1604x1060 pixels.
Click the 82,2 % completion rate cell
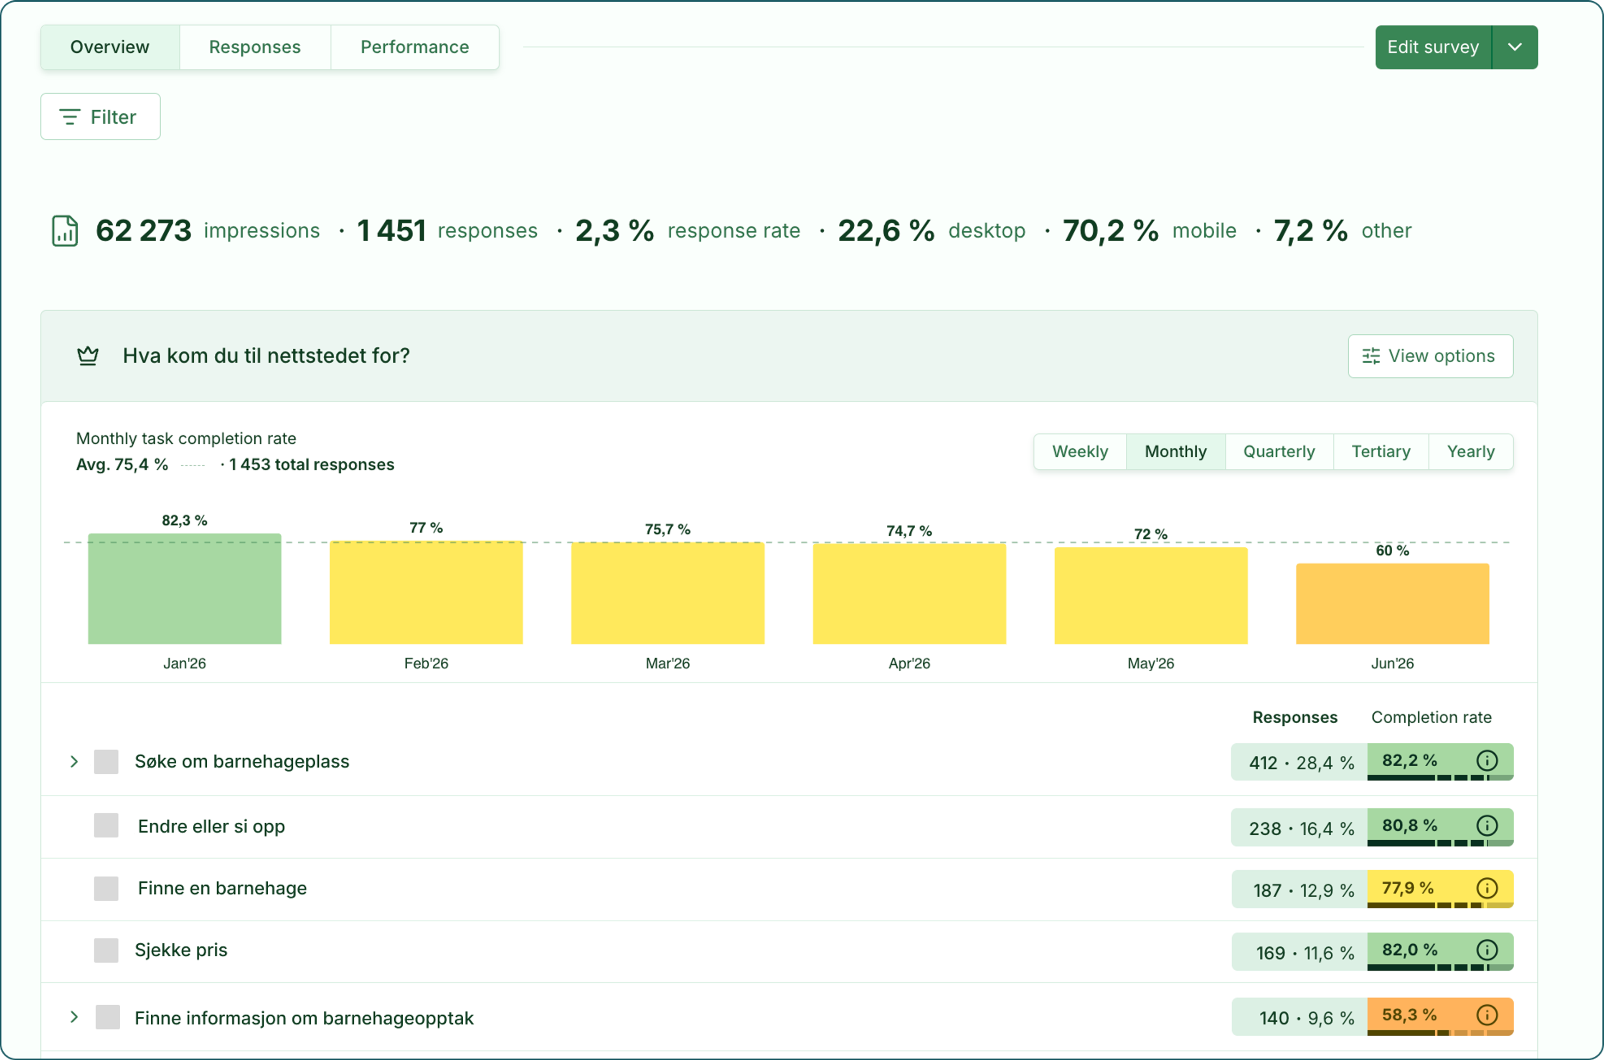tap(1440, 762)
